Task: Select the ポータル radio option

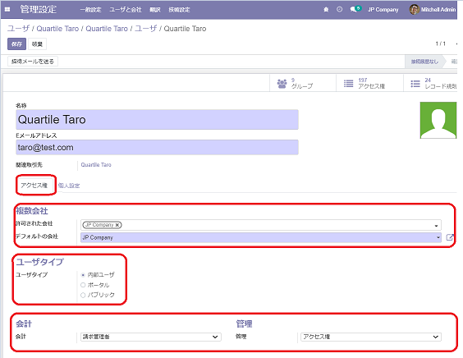Action: tap(83, 285)
